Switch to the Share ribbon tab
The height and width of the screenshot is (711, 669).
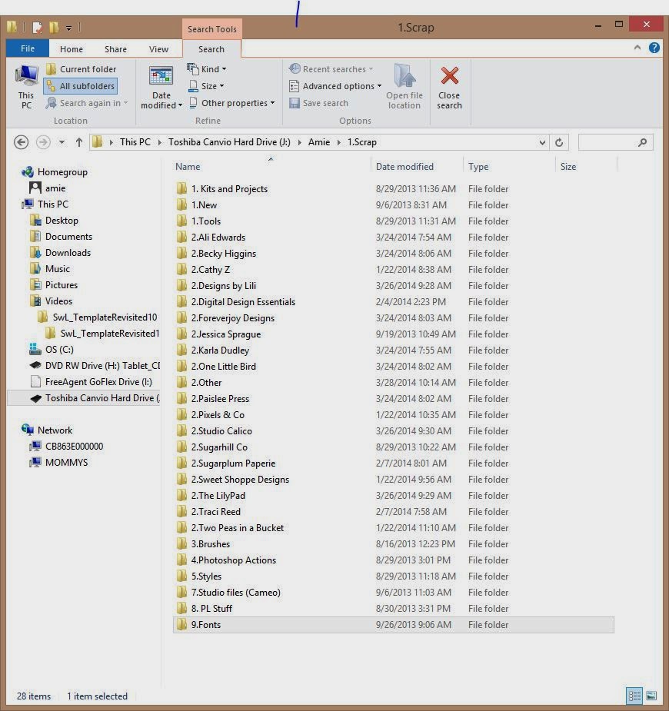coord(115,49)
